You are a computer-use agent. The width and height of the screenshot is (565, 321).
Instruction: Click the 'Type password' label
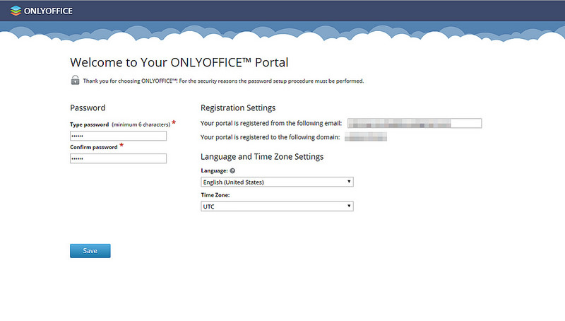coord(90,124)
